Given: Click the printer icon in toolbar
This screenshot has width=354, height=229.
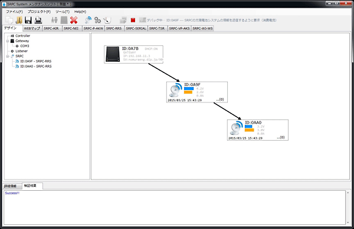Looking at the screenshot, I should tap(38, 20).
